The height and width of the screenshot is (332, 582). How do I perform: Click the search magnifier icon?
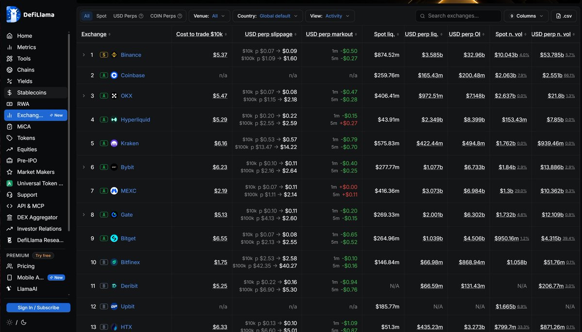[x=422, y=16]
